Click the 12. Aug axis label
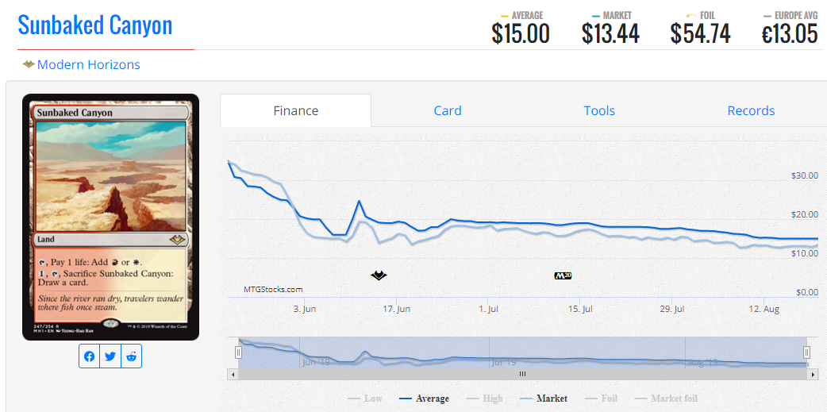The image size is (827, 412). (764, 309)
